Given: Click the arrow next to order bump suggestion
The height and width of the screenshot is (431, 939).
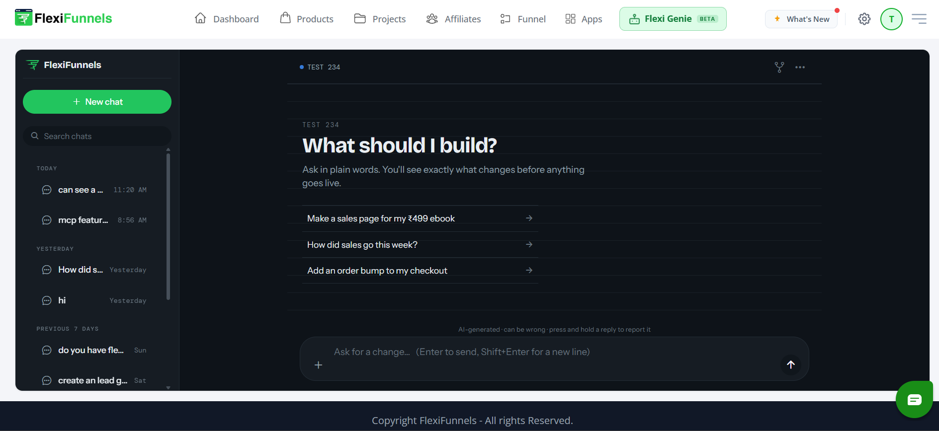Looking at the screenshot, I should (529, 270).
